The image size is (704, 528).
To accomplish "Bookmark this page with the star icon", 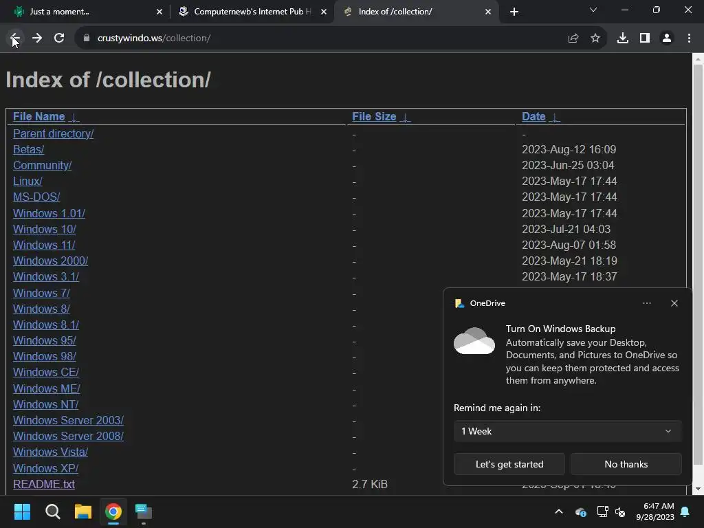I will coord(595,38).
